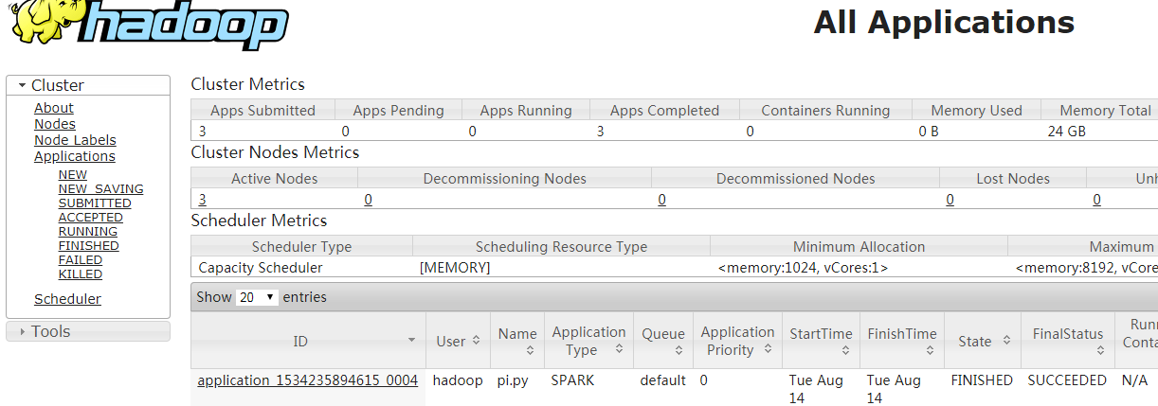Collapse the Cluster sidebar section
1158x406 pixels.
point(22,85)
